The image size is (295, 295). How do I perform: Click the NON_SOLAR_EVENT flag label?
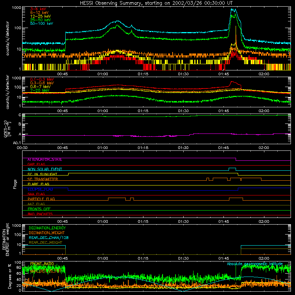coord(45,169)
